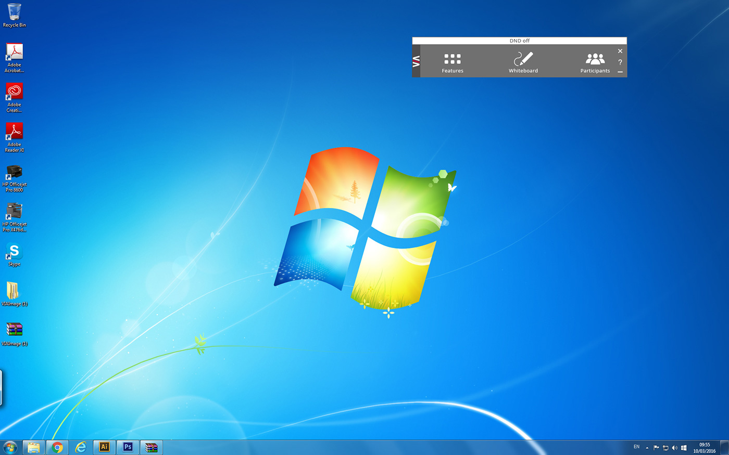This screenshot has width=729, height=455.
Task: Open the VIA Features grid
Action: (x=453, y=63)
